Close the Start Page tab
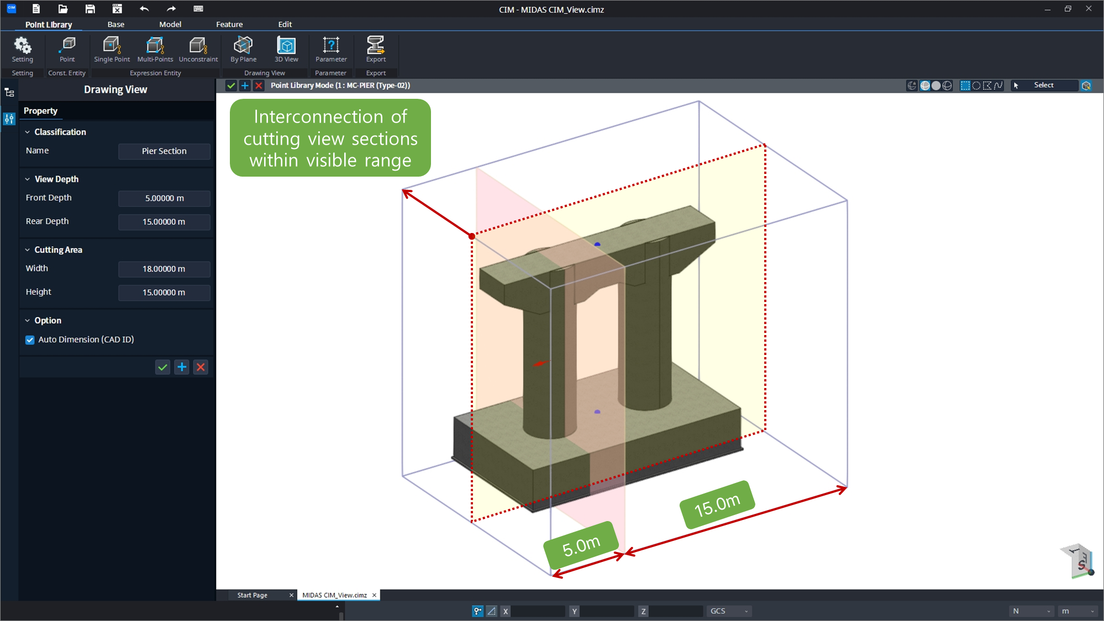The image size is (1104, 621). click(292, 596)
